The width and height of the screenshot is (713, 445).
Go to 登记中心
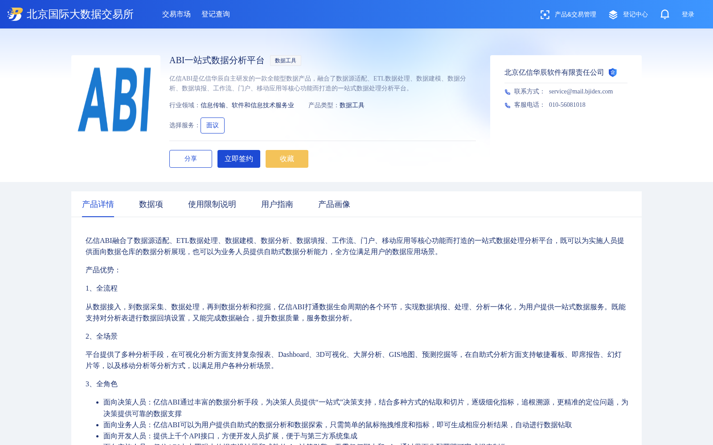[635, 15]
